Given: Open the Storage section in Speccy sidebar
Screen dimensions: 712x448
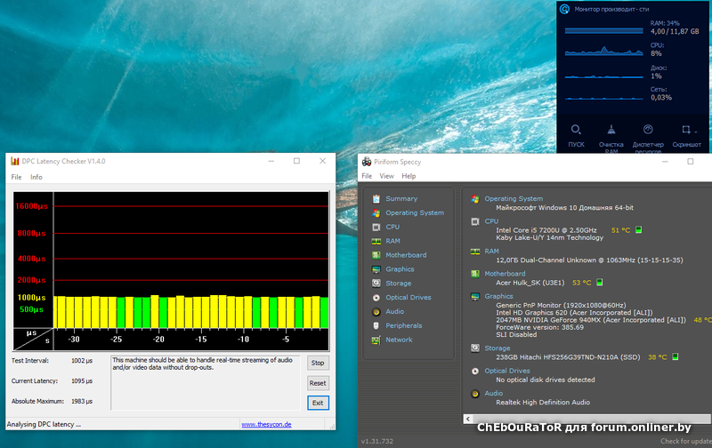Looking at the screenshot, I should click(398, 284).
